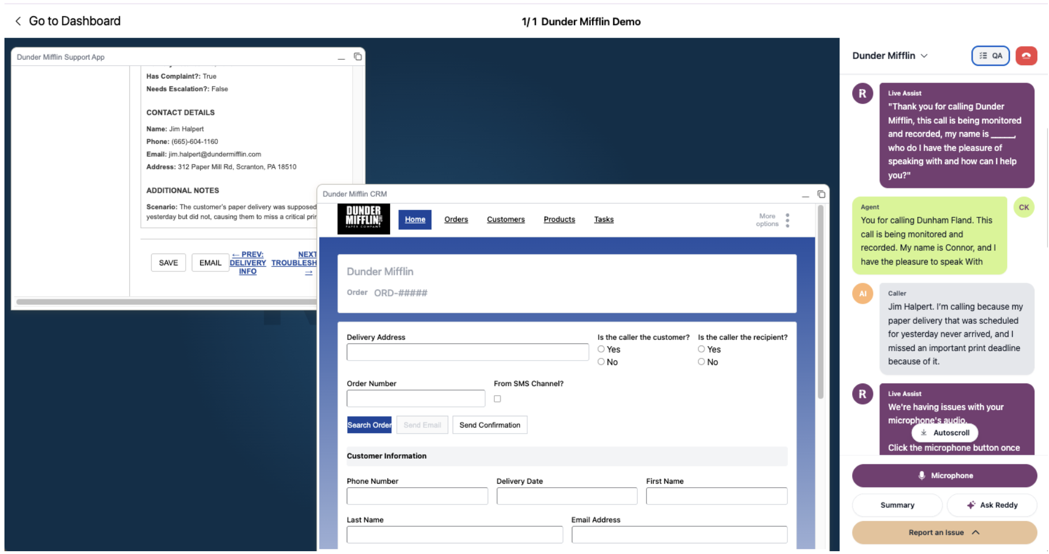Enable Autoscroll in the transcript
The height and width of the screenshot is (554, 1049).
[944, 432]
